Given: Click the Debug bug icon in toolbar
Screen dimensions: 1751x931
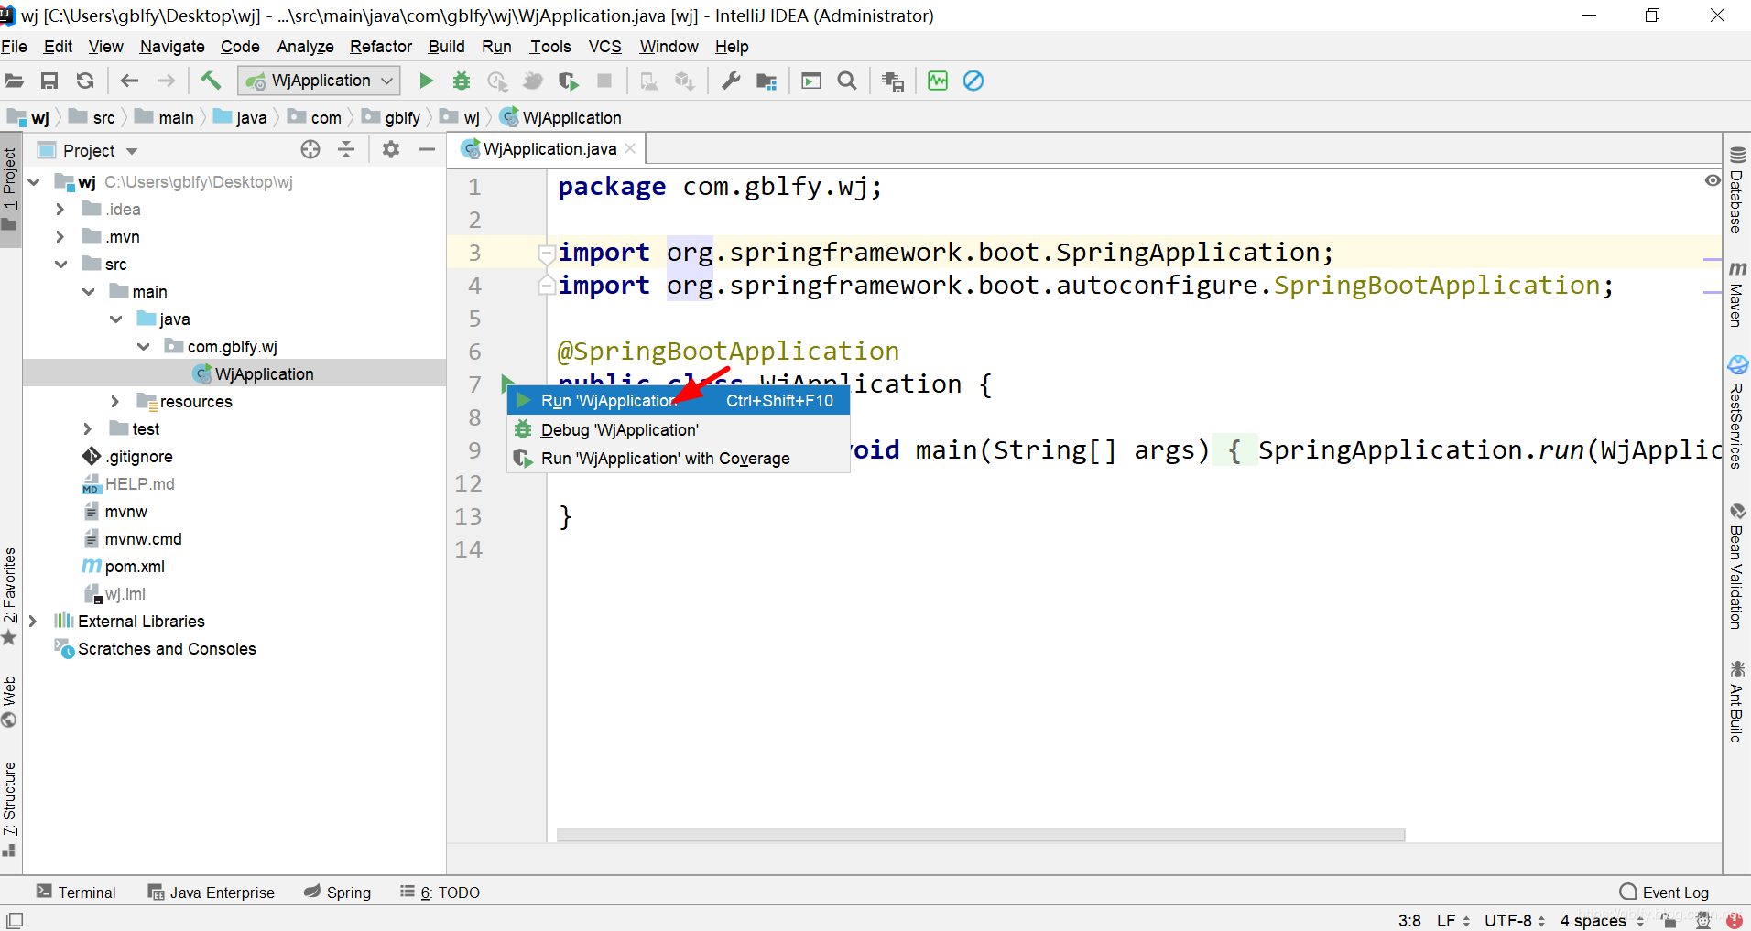Looking at the screenshot, I should coord(462,81).
